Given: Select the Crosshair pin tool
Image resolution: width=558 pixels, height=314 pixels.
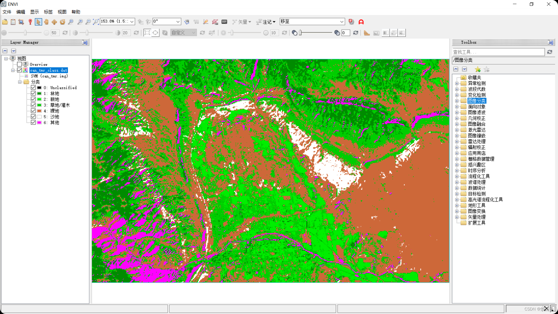Looking at the screenshot, I should pos(30,22).
